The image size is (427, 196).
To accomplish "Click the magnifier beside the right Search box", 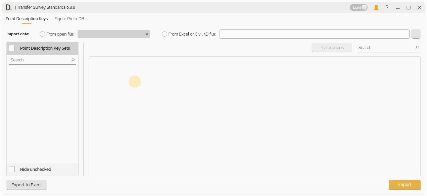I will tap(417, 47).
